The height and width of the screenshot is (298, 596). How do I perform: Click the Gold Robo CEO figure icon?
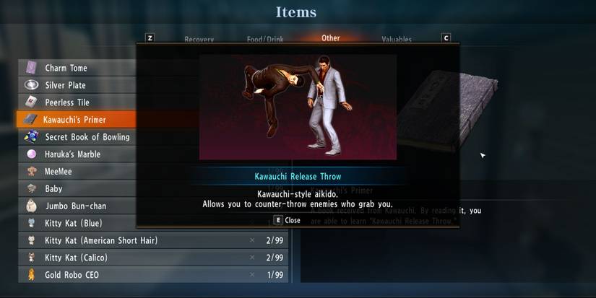(x=31, y=274)
